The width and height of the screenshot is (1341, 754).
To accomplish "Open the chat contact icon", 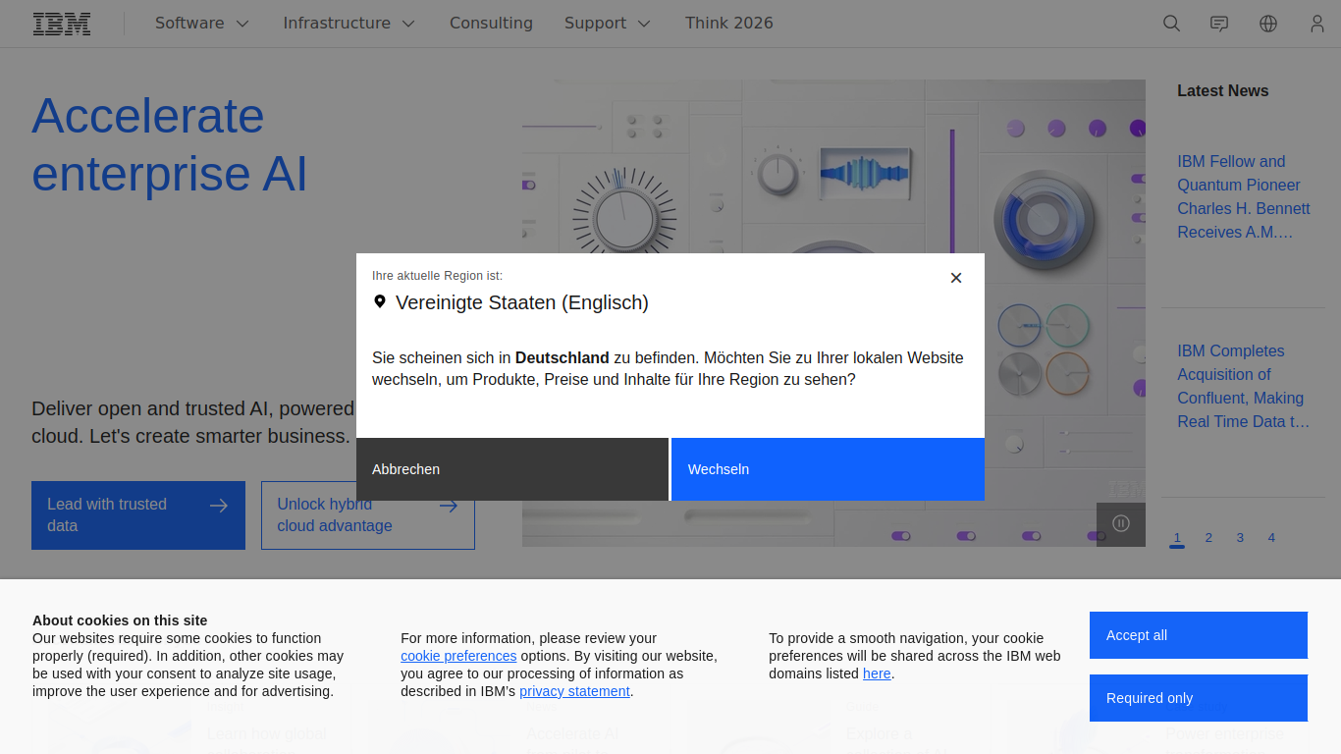I will click(1219, 24).
